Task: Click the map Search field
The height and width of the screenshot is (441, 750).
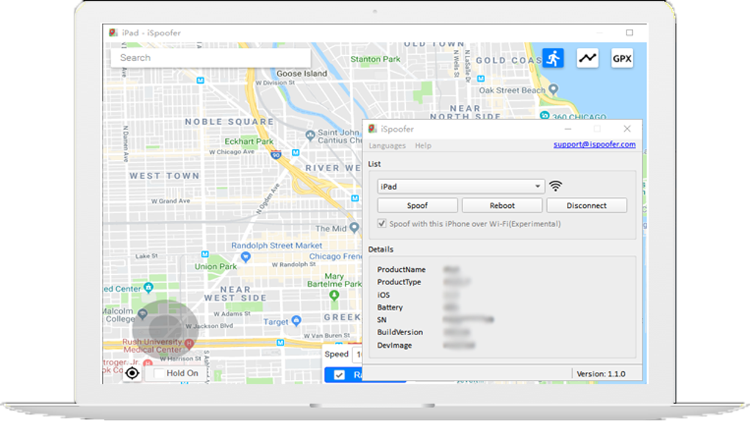Action: [210, 57]
